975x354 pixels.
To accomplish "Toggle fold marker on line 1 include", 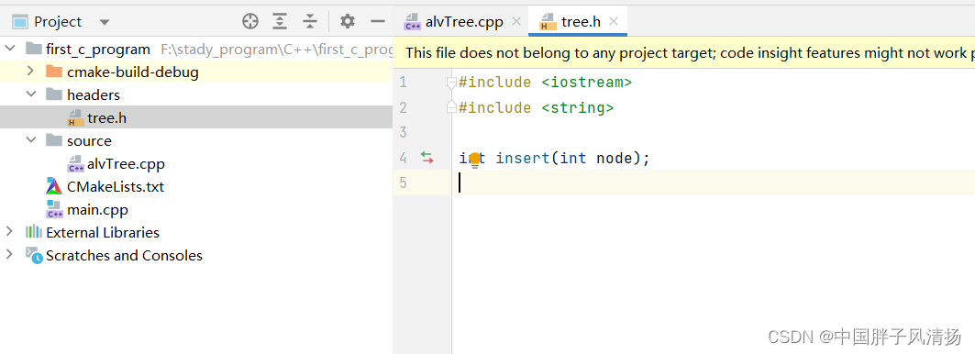I will click(452, 83).
